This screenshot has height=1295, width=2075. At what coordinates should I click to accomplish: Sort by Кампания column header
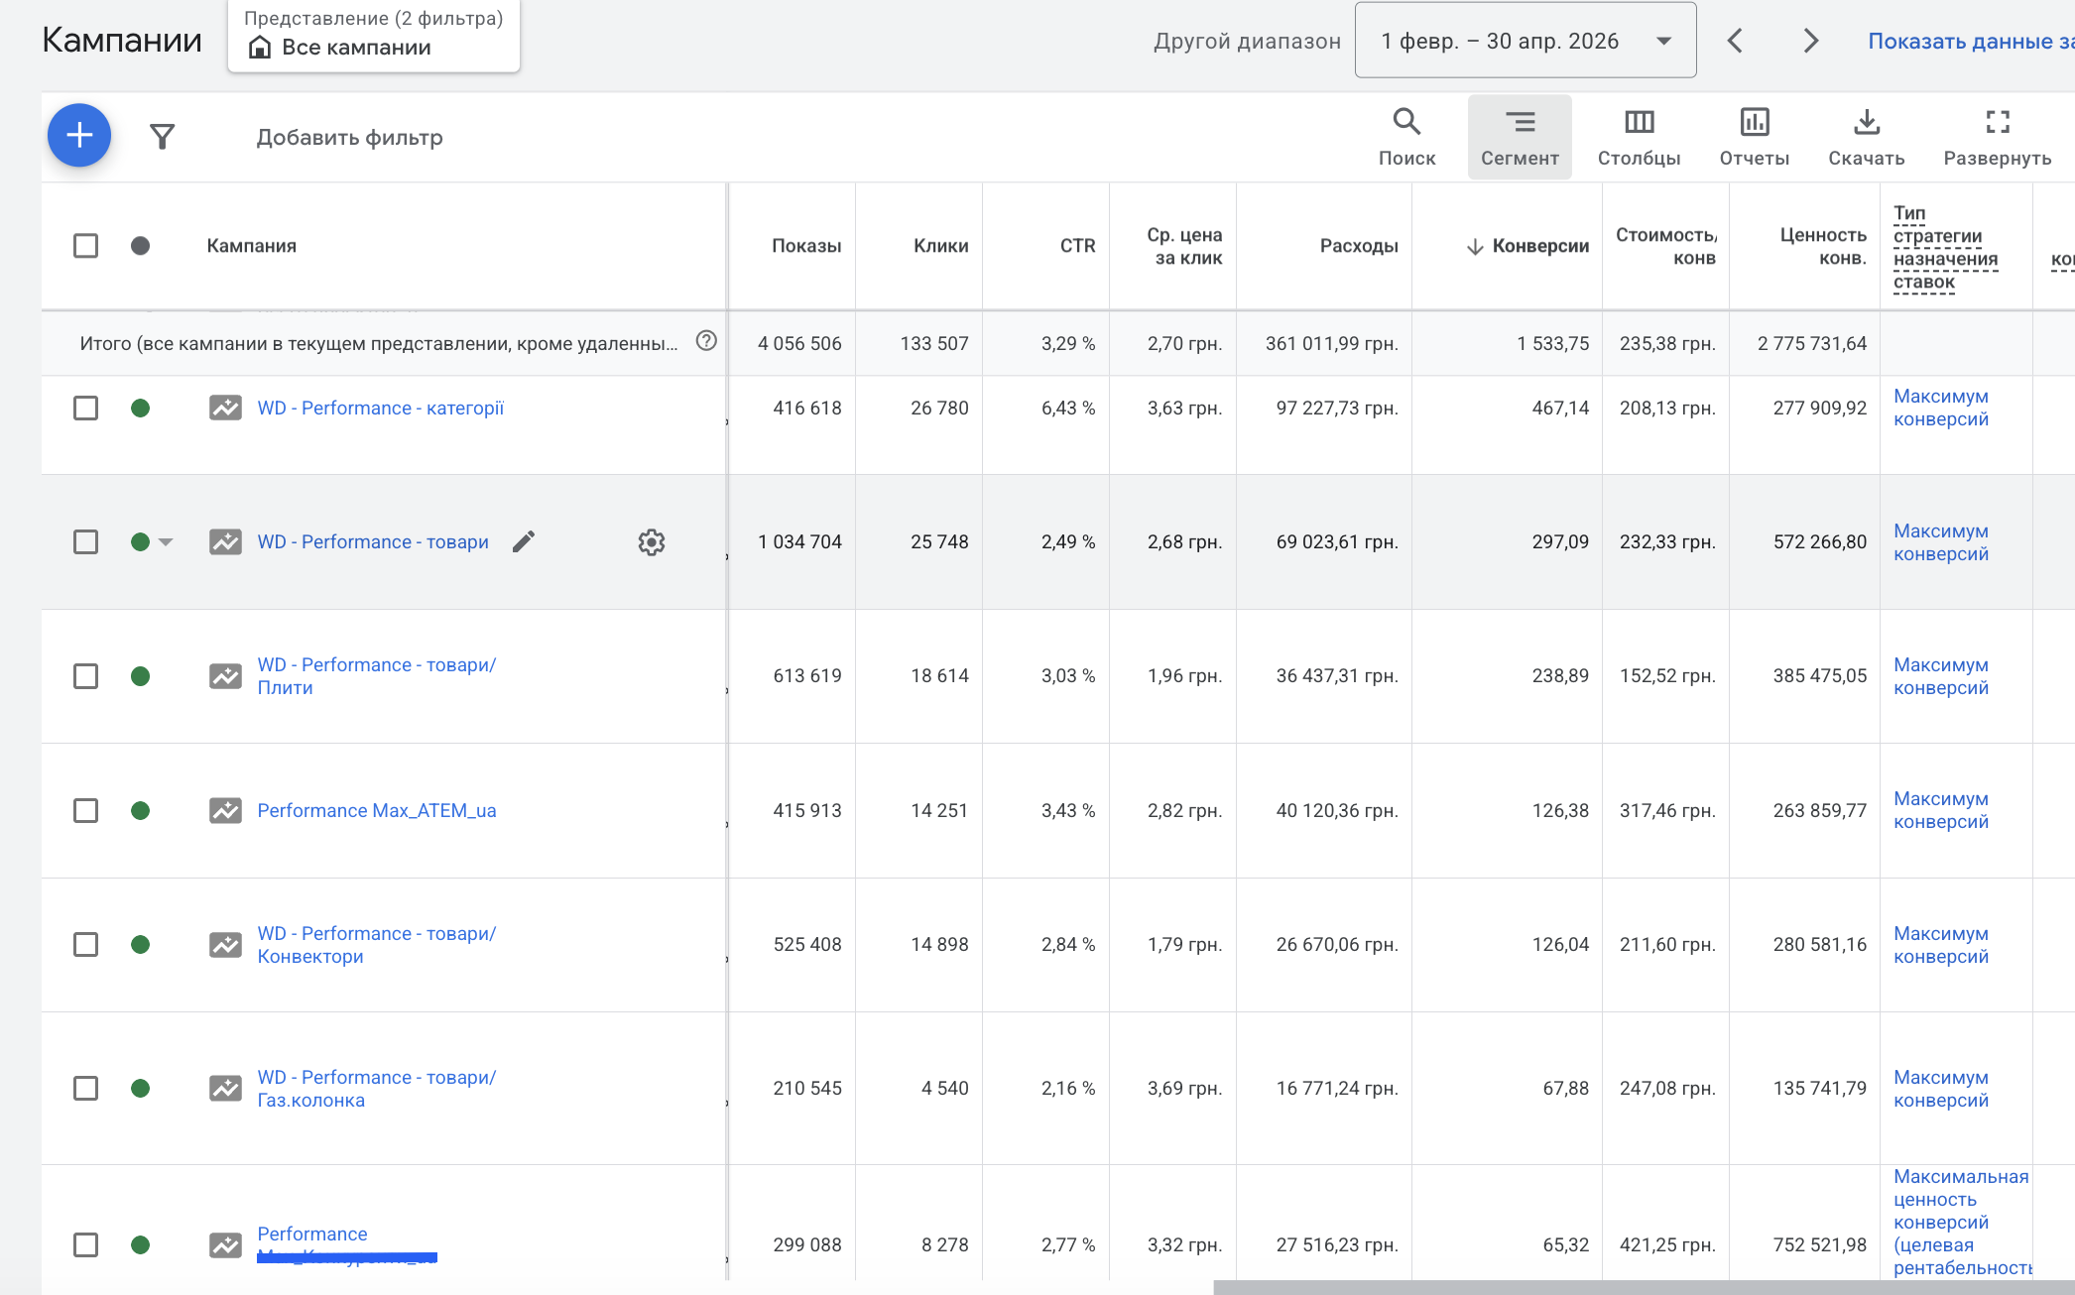(x=251, y=246)
